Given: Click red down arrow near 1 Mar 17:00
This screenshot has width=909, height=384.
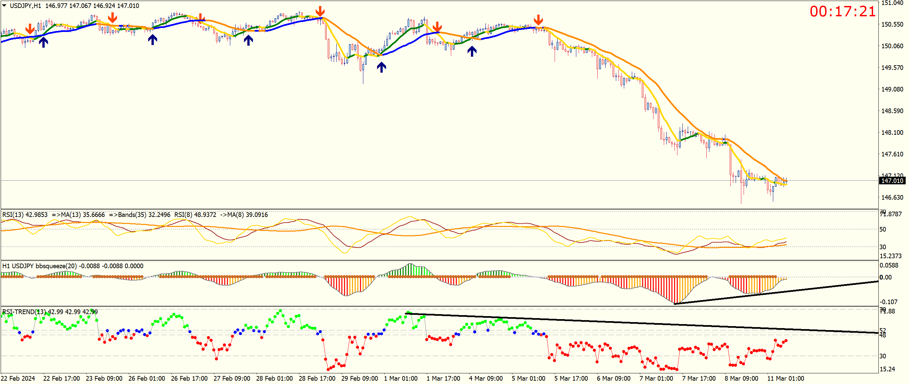Looking at the screenshot, I should (x=437, y=27).
